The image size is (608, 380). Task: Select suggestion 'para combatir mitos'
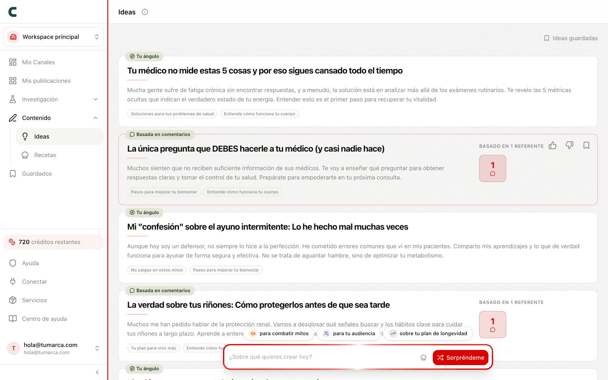click(279, 333)
